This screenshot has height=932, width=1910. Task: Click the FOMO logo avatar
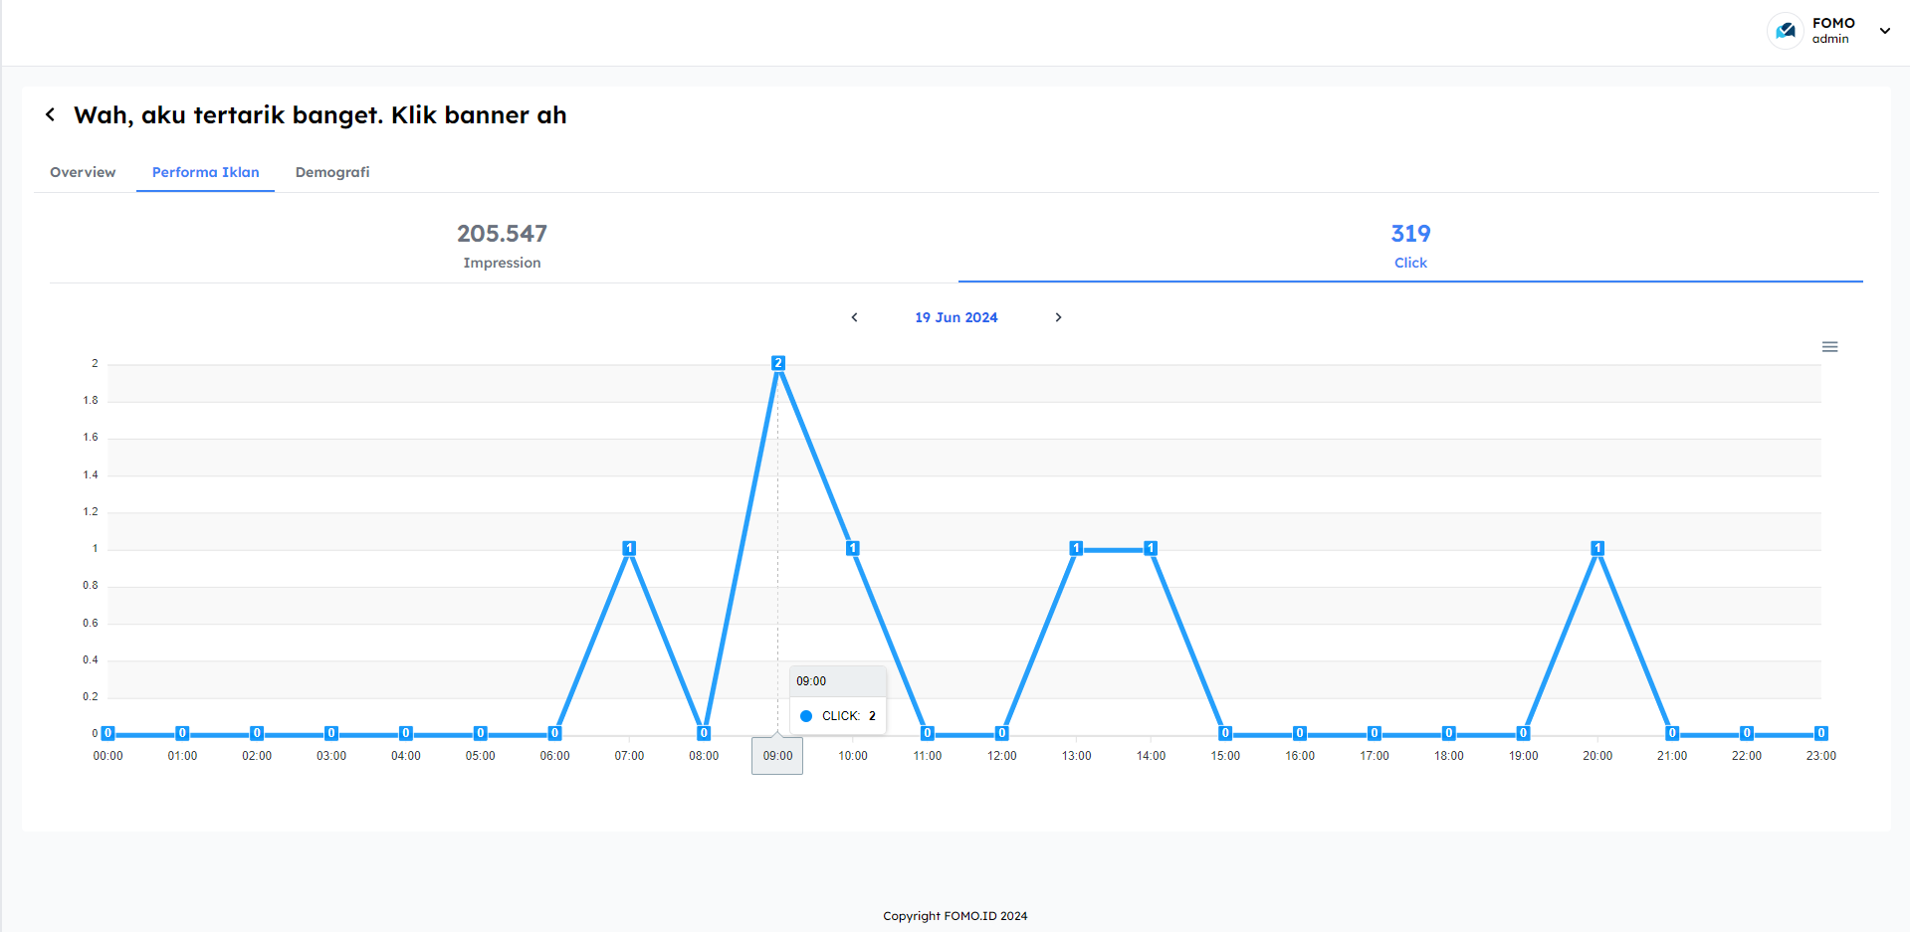(1786, 31)
